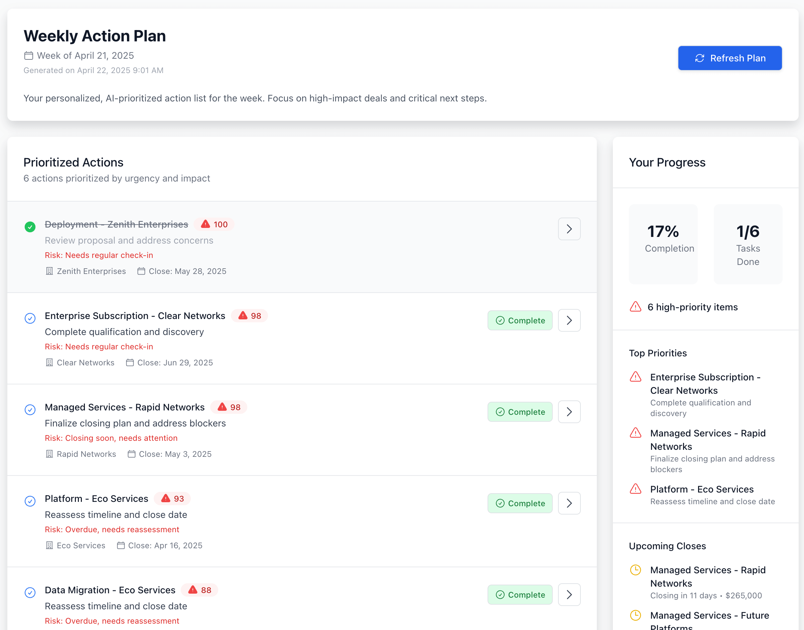The width and height of the screenshot is (804, 630).
Task: Click the building icon next to Clear Networks
Action: point(49,363)
